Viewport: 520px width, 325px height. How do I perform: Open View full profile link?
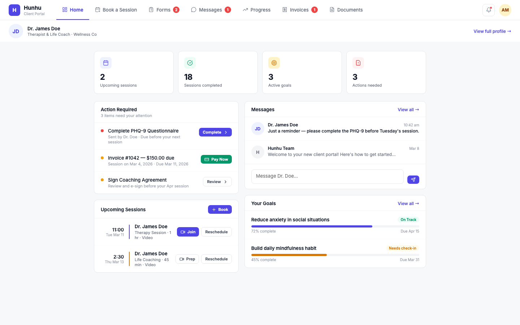(492, 31)
